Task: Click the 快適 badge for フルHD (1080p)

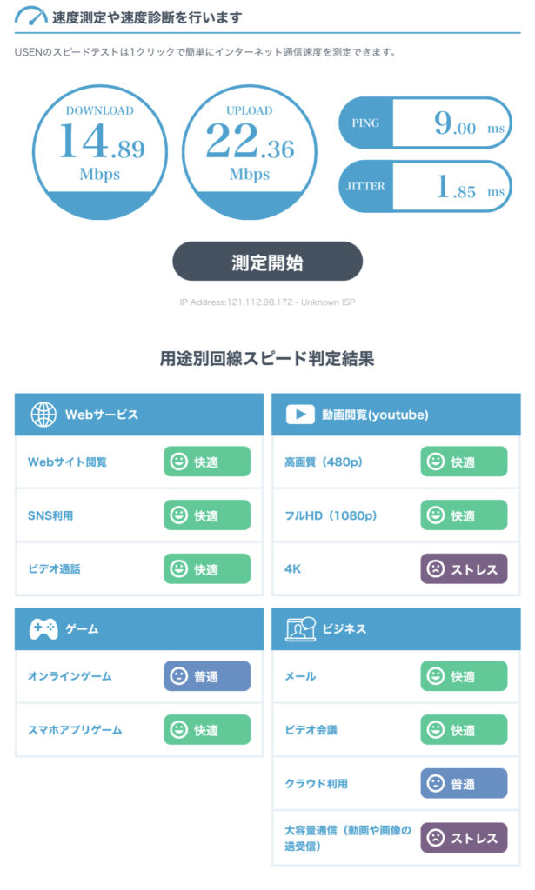Action: [464, 515]
